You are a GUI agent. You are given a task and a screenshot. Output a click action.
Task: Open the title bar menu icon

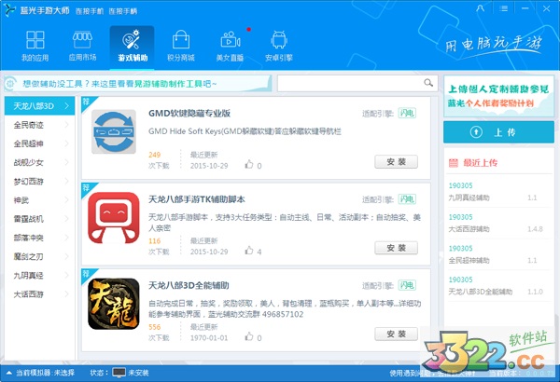click(x=504, y=8)
